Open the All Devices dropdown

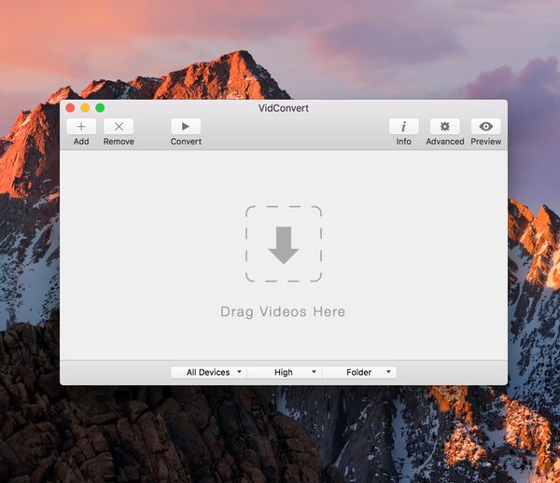pyautogui.click(x=208, y=372)
